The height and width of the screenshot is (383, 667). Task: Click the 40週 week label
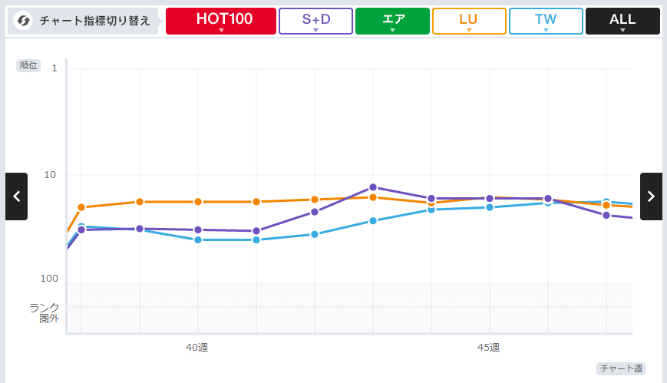tap(196, 347)
